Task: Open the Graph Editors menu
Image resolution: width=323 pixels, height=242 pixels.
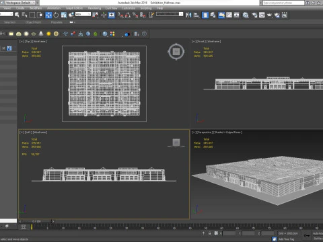Action: [x=74, y=8]
